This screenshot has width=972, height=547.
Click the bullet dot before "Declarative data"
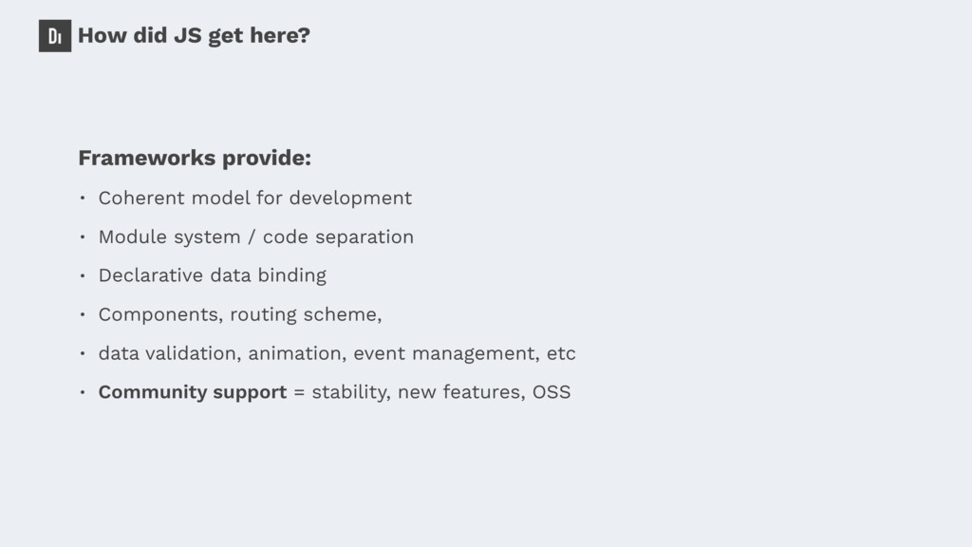[x=83, y=275]
